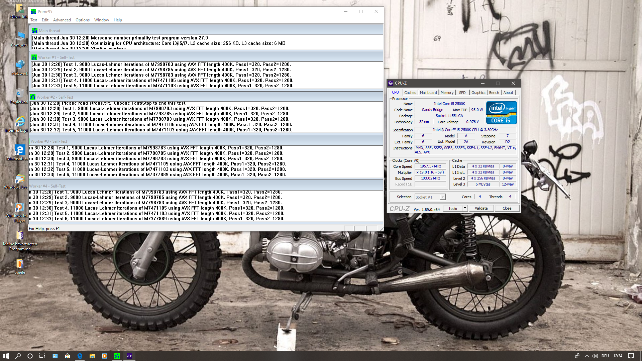The image size is (642, 361).
Task: Click the Worker #2 Self-Test window icon
Action: (33, 97)
